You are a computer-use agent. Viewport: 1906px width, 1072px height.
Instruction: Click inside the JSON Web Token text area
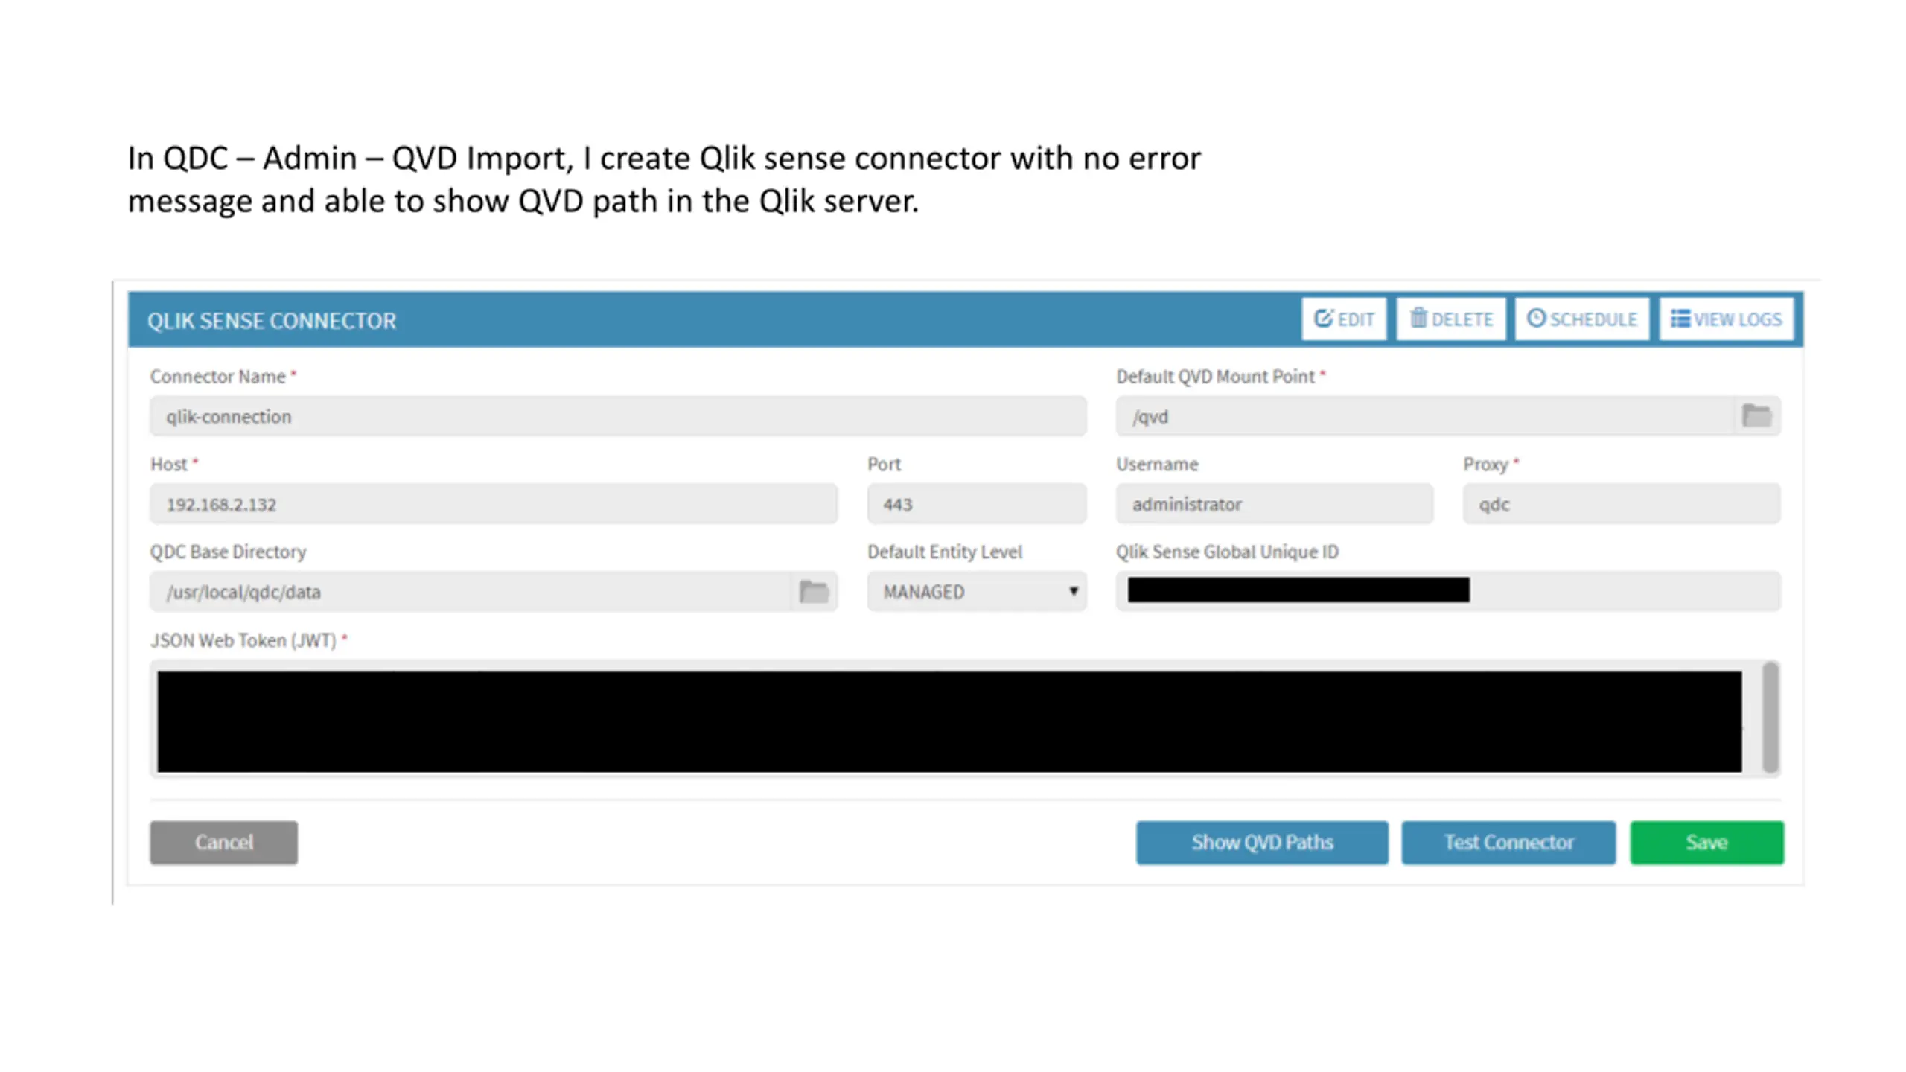pos(949,721)
